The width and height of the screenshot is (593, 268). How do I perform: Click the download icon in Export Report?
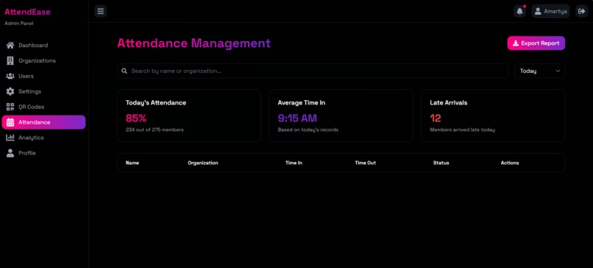[516, 43]
